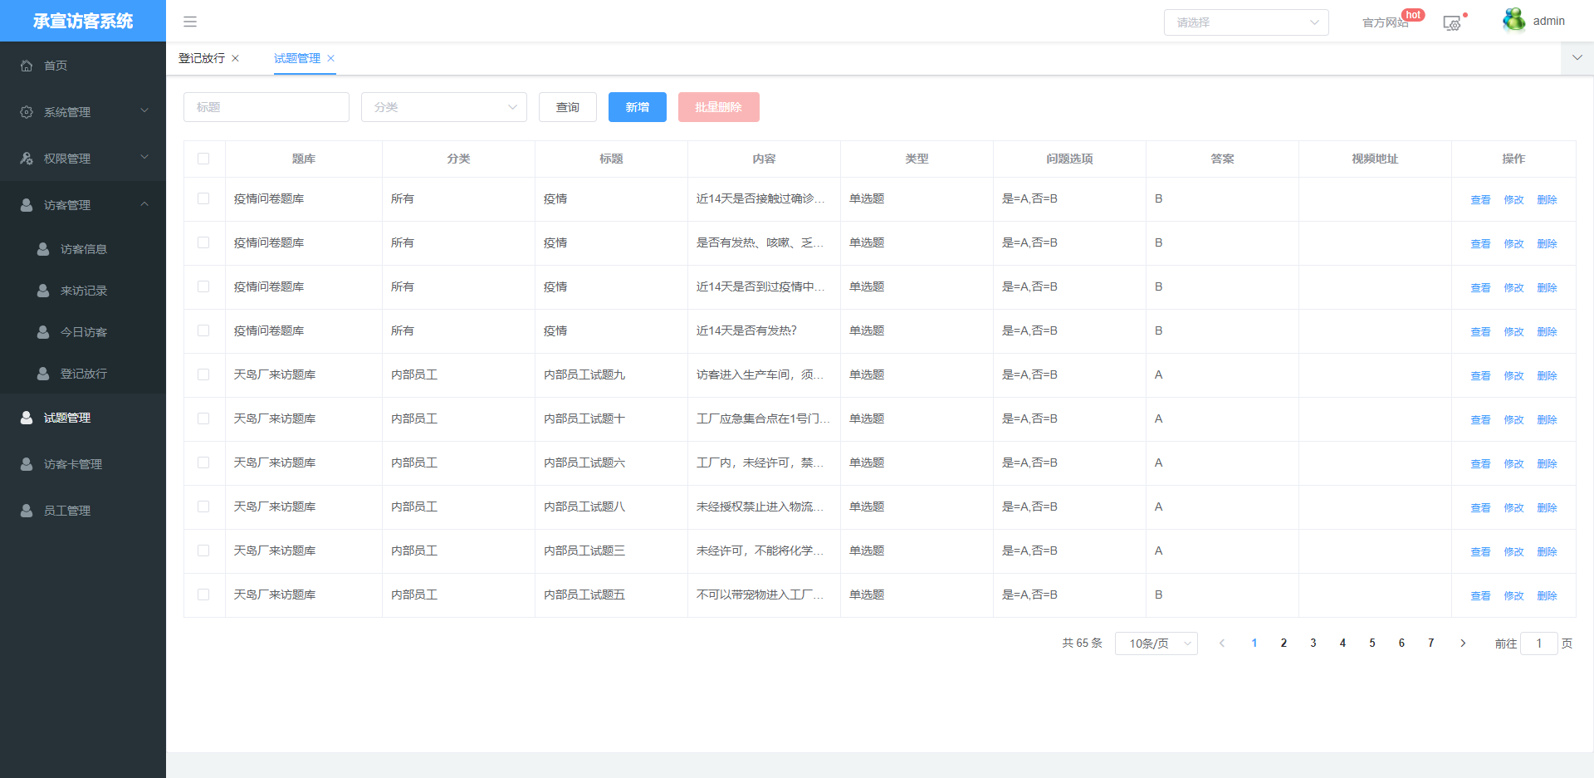Click the home icon beside 首页
Screen dimensions: 1594x778
click(27, 66)
